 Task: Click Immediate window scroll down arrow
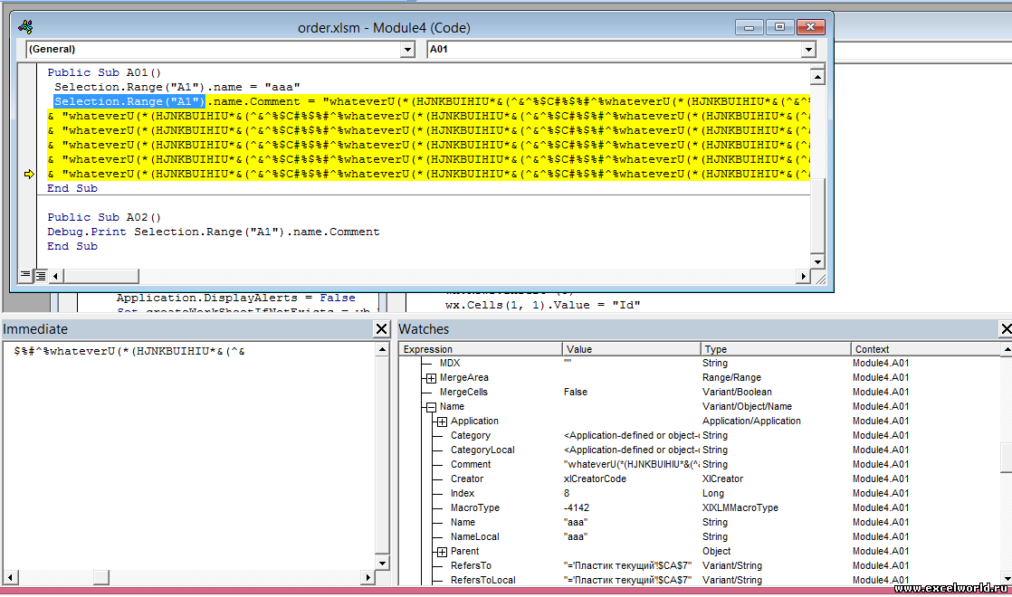click(382, 563)
